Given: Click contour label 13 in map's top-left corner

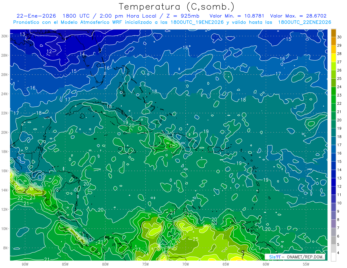Looking at the screenshot, I should [22, 34].
